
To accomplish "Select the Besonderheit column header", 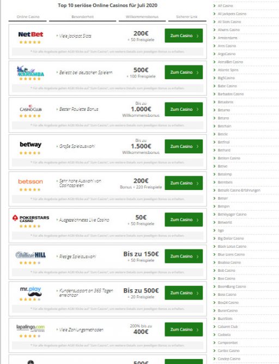I will click(82, 17).
